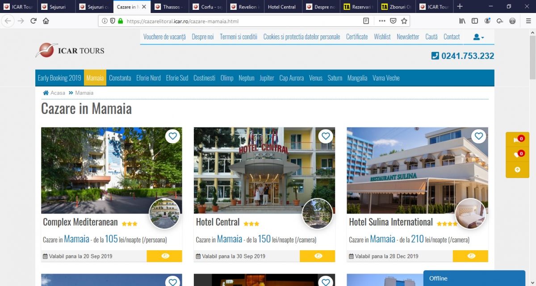Add Complex Mediteranean to wishlist heart
This screenshot has width=536, height=286.
click(173, 136)
